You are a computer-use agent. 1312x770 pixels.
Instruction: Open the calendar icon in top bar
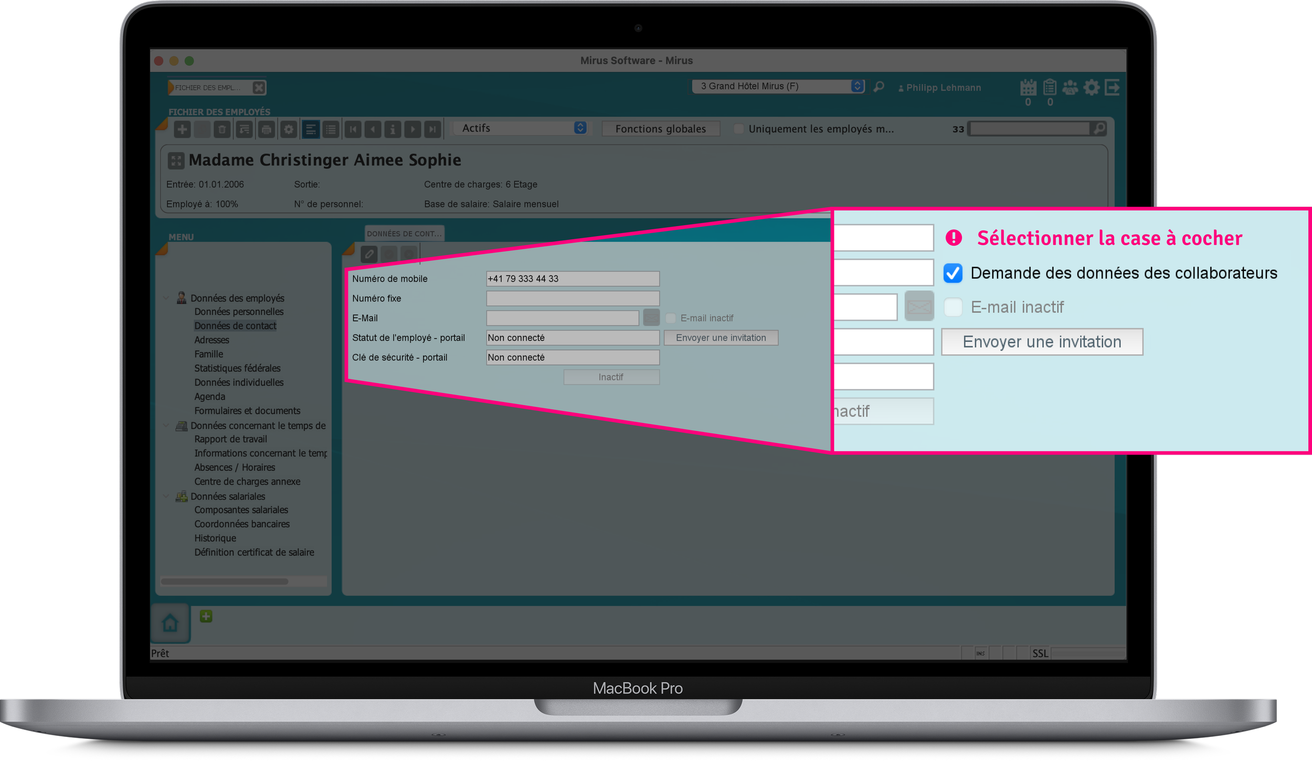coord(1028,87)
